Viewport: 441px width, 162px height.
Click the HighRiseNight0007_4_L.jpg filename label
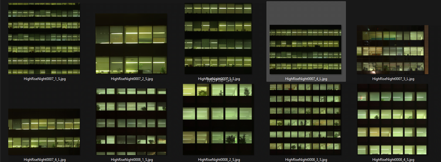(306, 79)
